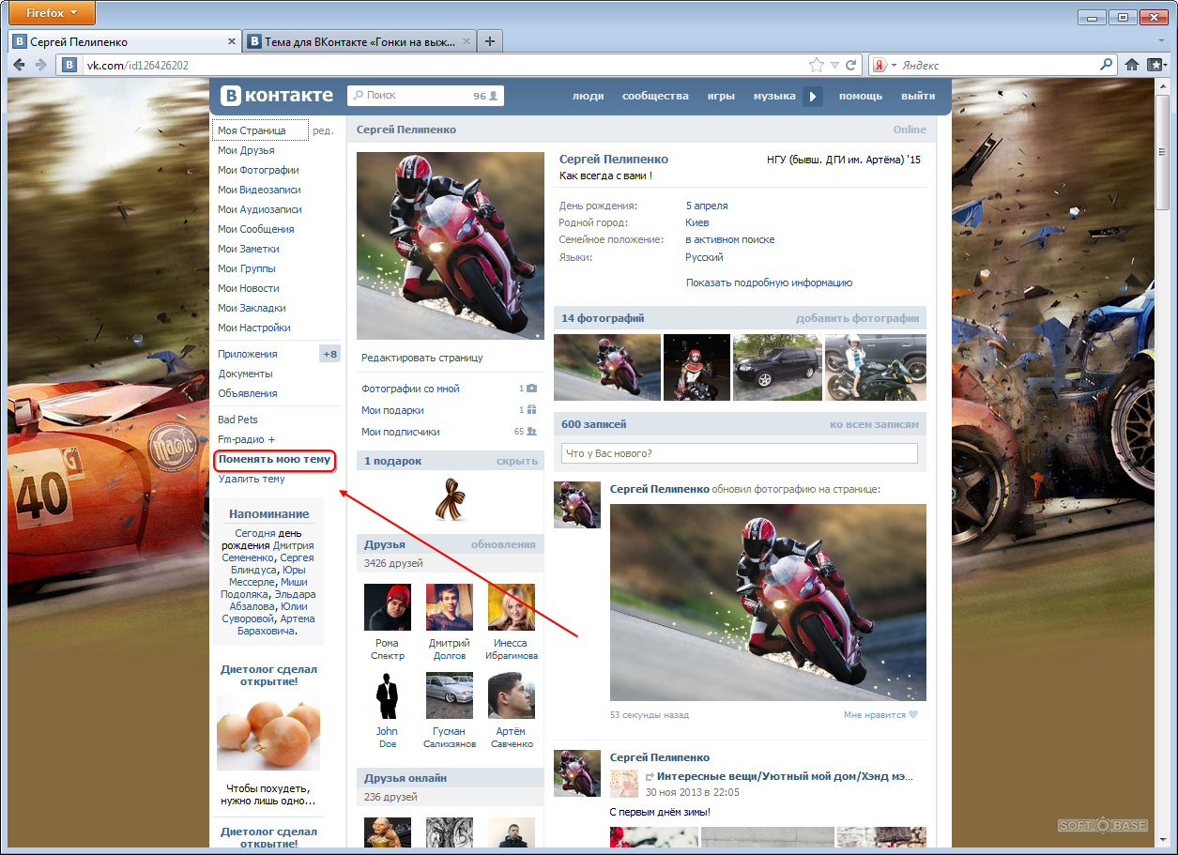Open игры in the top menu
Image resolution: width=1178 pixels, height=855 pixels.
click(x=721, y=96)
